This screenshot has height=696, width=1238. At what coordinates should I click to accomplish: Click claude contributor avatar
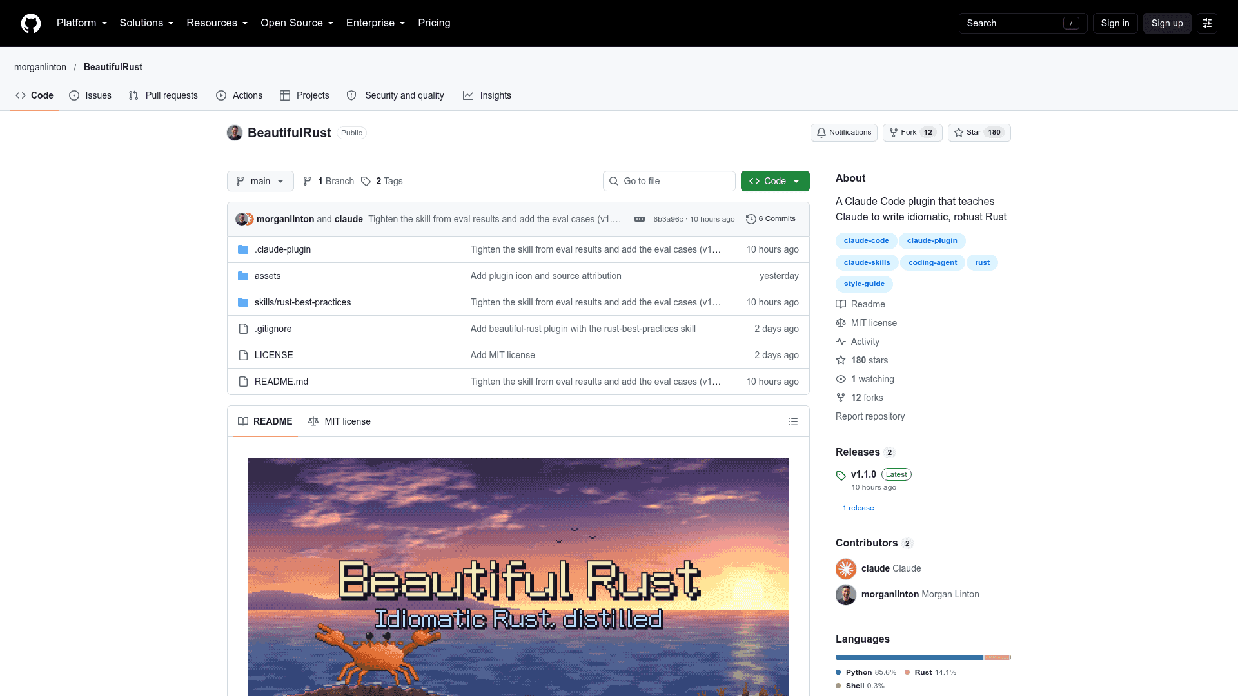point(846,568)
